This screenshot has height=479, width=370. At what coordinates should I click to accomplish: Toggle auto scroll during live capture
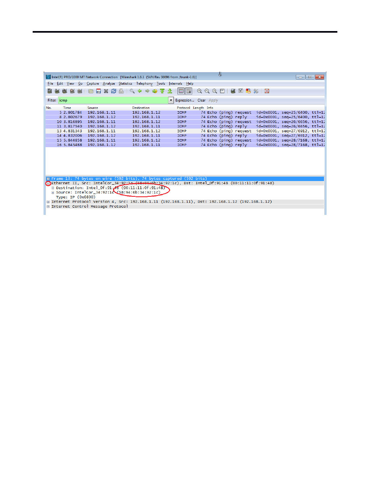click(x=189, y=91)
